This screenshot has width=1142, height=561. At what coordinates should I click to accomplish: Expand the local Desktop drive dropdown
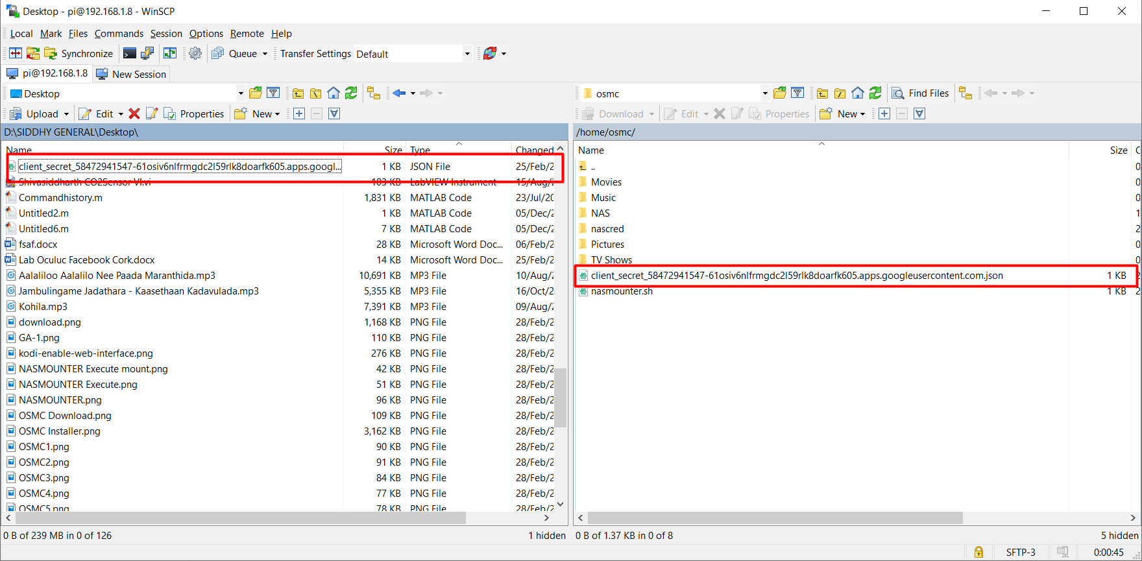(x=241, y=93)
